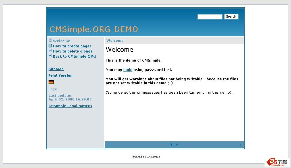Image resolution: width=291 pixels, height=168 pixels.
Task: Click the Search button
Action: click(x=231, y=16)
